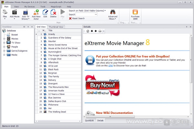Click Put your Collection ONLINE heading

[x=133, y=56]
